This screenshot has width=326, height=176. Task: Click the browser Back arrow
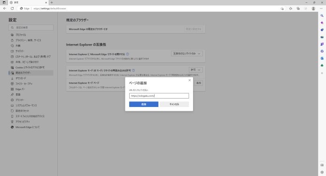pyautogui.click(x=5, y=8)
